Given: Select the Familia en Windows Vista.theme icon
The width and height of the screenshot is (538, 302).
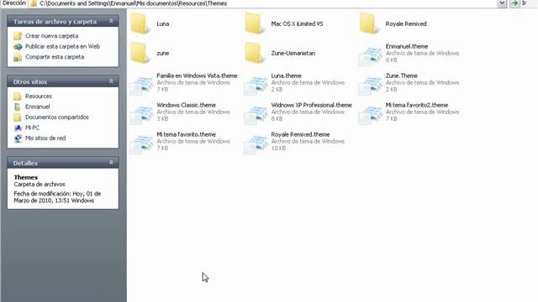Looking at the screenshot, I should pyautogui.click(x=141, y=86).
